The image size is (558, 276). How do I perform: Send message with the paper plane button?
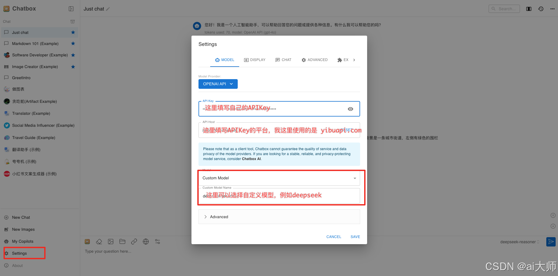coord(551,242)
